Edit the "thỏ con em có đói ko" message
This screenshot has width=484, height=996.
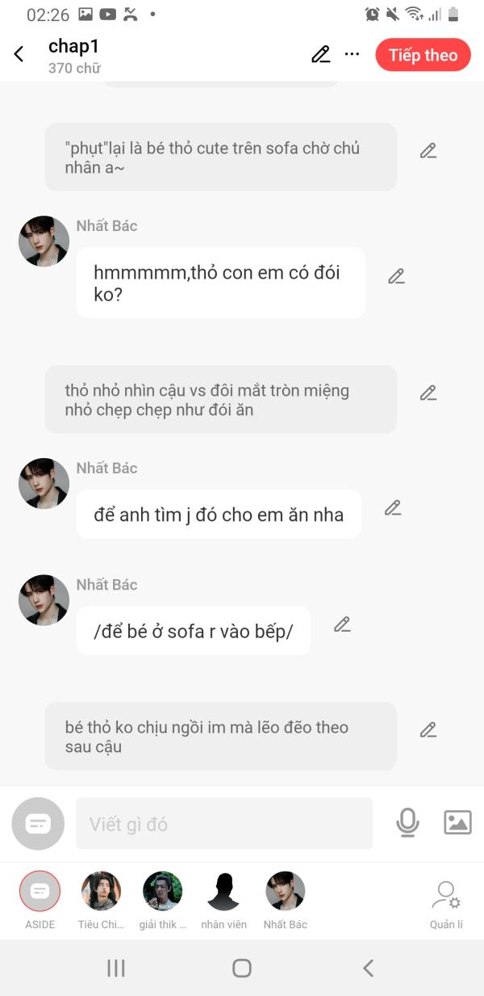coord(395,276)
